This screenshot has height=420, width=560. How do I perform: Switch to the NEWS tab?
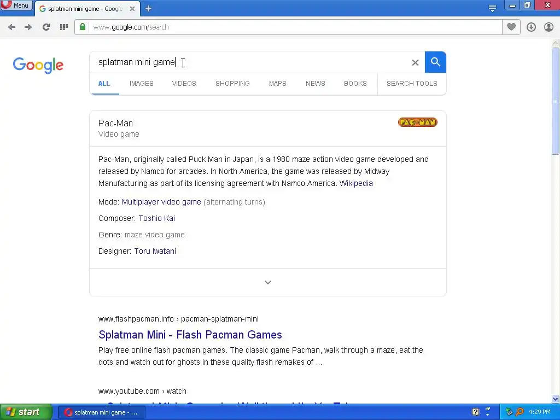(316, 84)
